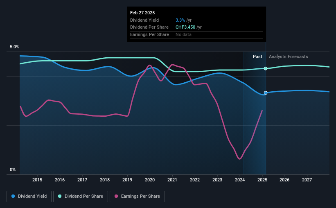Image resolution: width=336 pixels, height=208 pixels.
Task: Click the tooltip 'Earnings Per Share' row label
Action: (x=149, y=34)
